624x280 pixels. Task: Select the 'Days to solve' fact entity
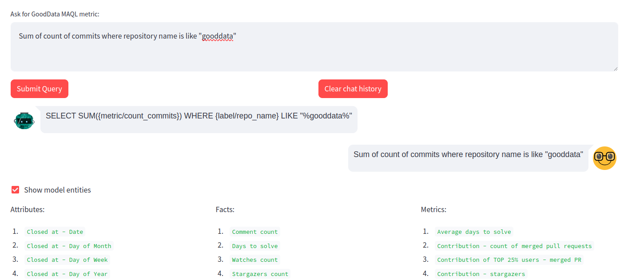tap(255, 245)
